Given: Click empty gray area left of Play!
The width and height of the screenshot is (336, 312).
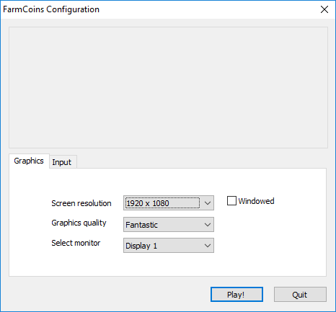Looking at the screenshot, I should click(108, 295).
